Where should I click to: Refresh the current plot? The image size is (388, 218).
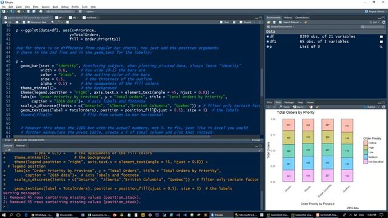(x=384, y=107)
